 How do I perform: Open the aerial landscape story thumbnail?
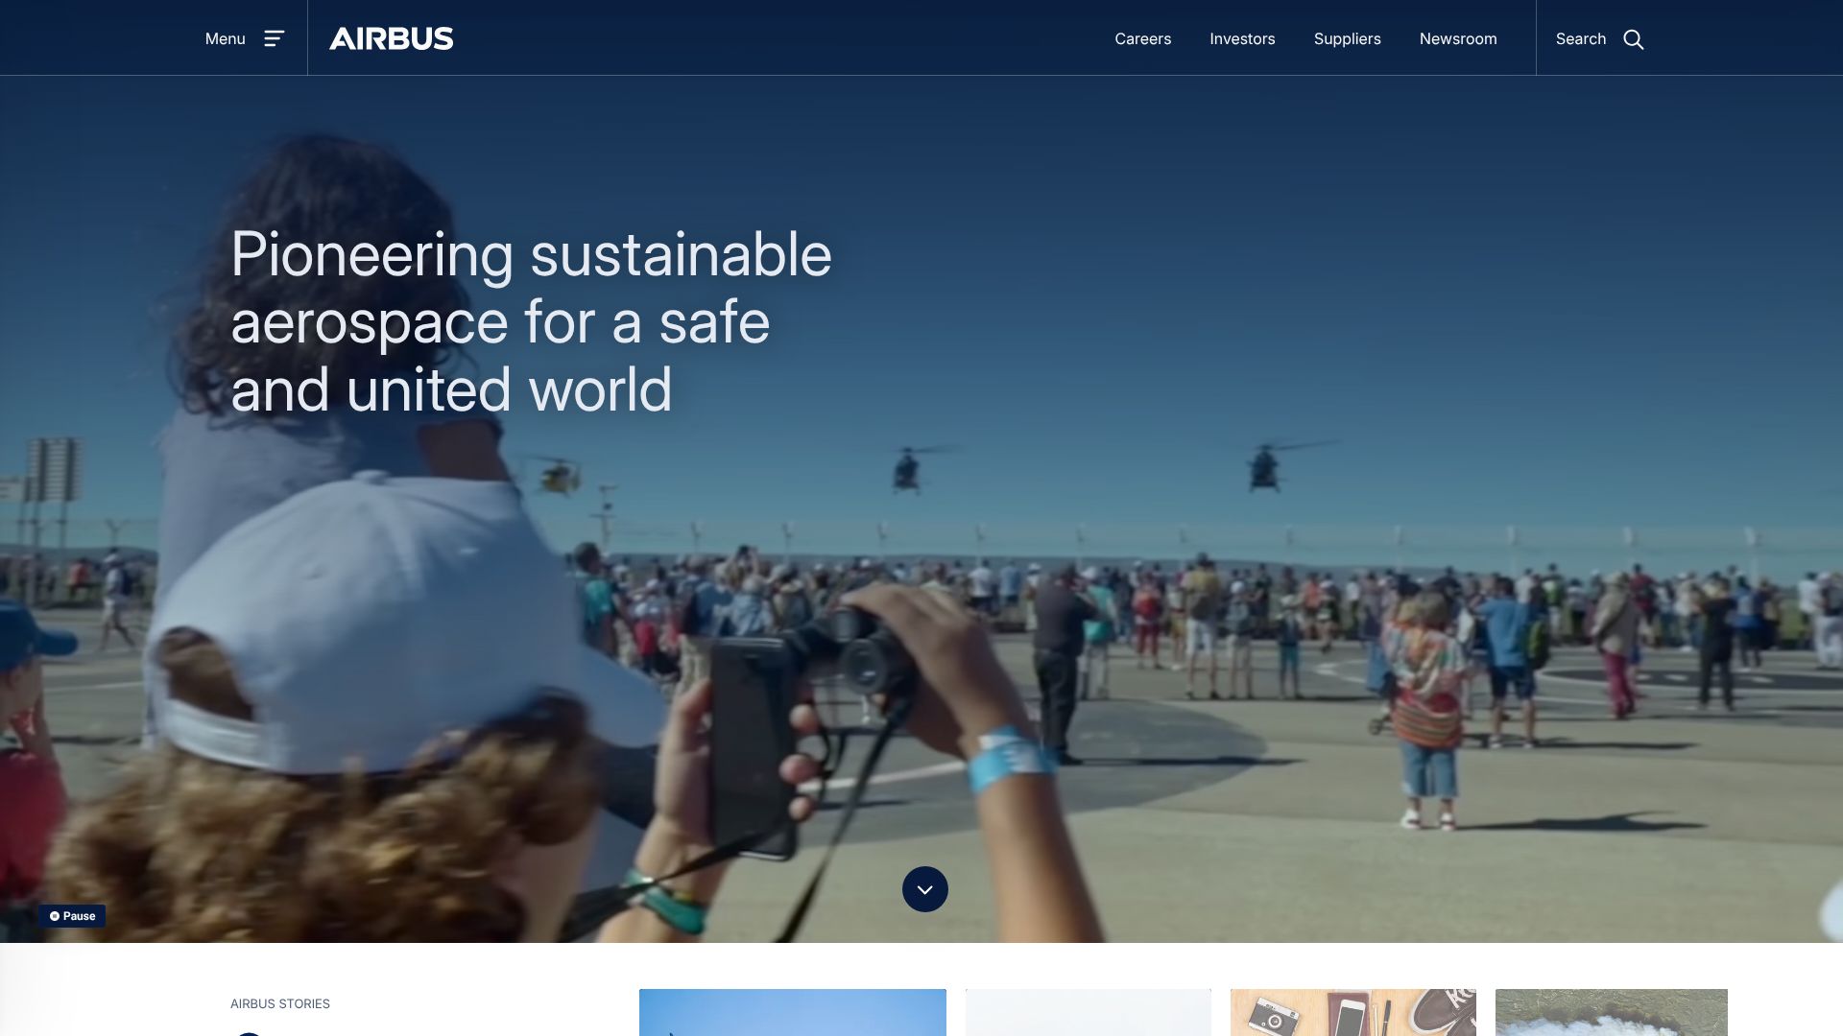click(x=1611, y=1013)
